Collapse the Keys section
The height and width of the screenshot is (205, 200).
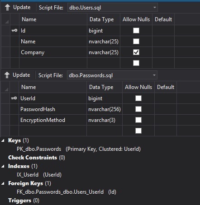(x=3, y=140)
